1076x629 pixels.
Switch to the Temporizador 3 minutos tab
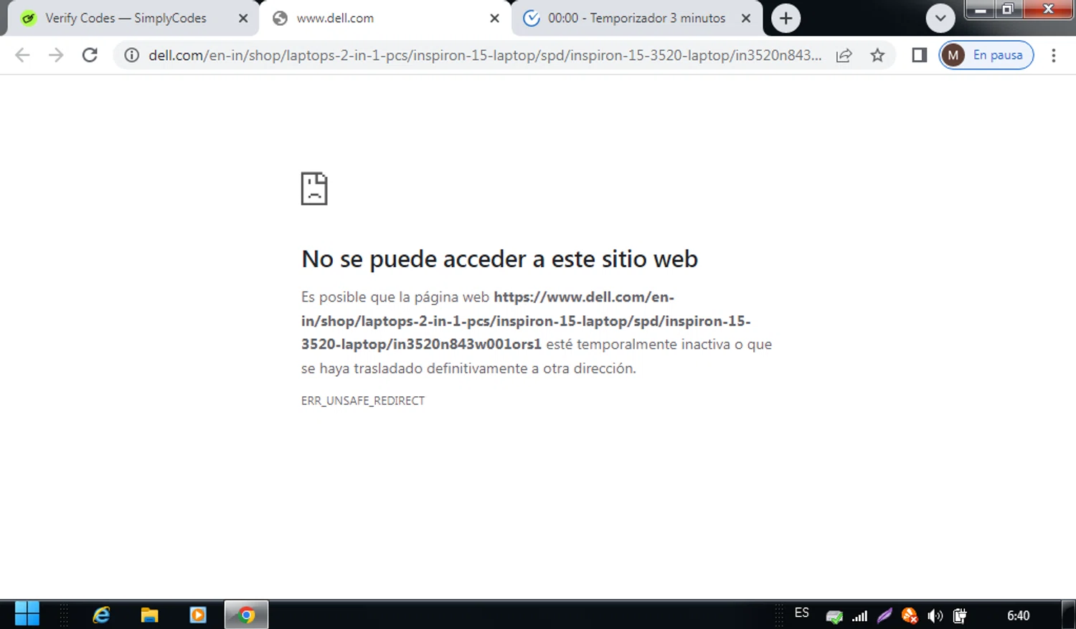636,19
